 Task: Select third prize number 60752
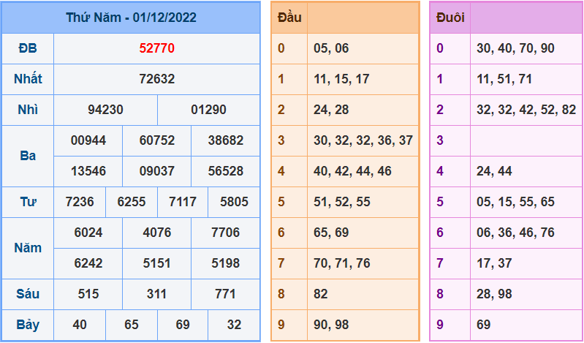[x=157, y=140]
